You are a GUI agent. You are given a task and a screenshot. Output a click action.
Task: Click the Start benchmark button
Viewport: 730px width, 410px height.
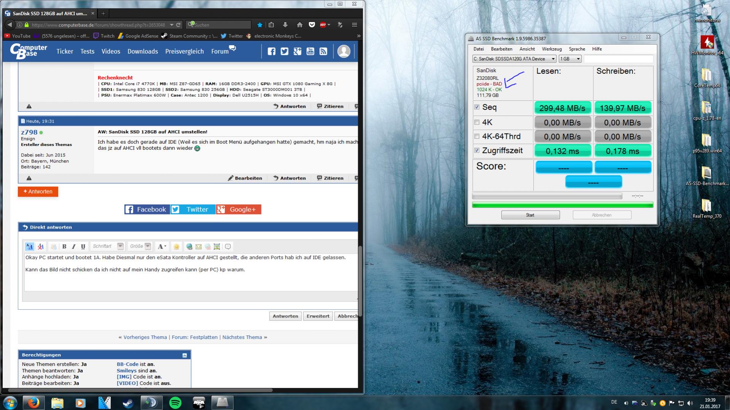(x=530, y=215)
